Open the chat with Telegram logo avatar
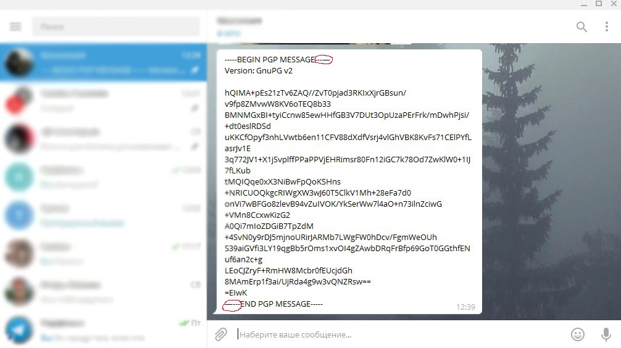 pos(103,329)
